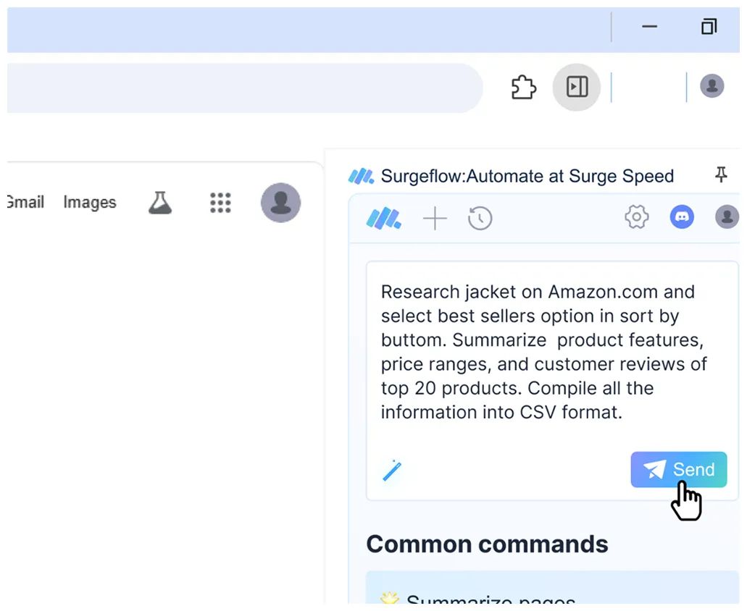Go to Google Images

pos(90,203)
